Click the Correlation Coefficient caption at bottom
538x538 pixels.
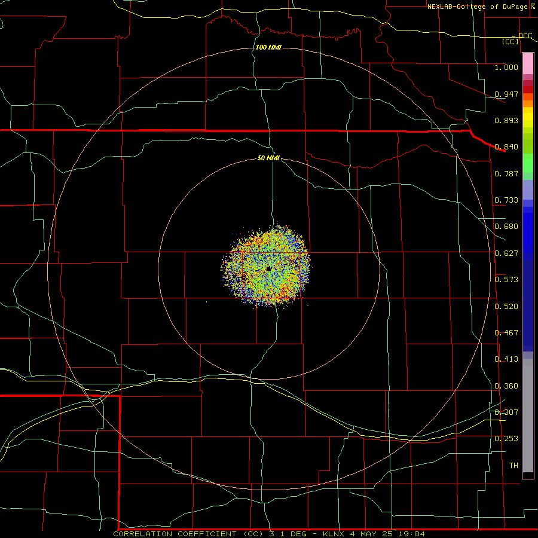coord(269,534)
